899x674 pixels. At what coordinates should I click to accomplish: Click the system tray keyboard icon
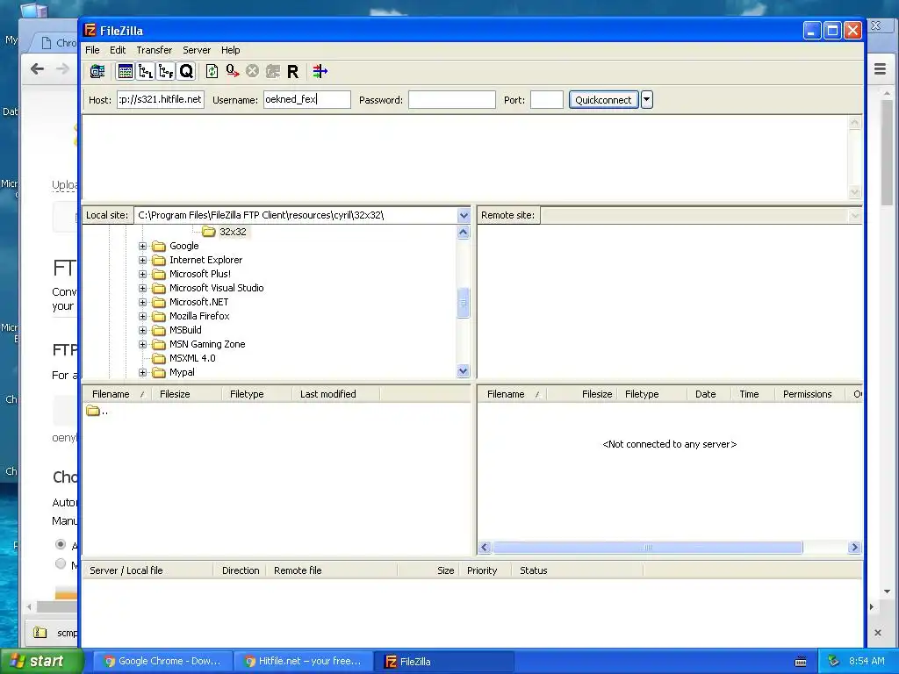click(x=801, y=662)
